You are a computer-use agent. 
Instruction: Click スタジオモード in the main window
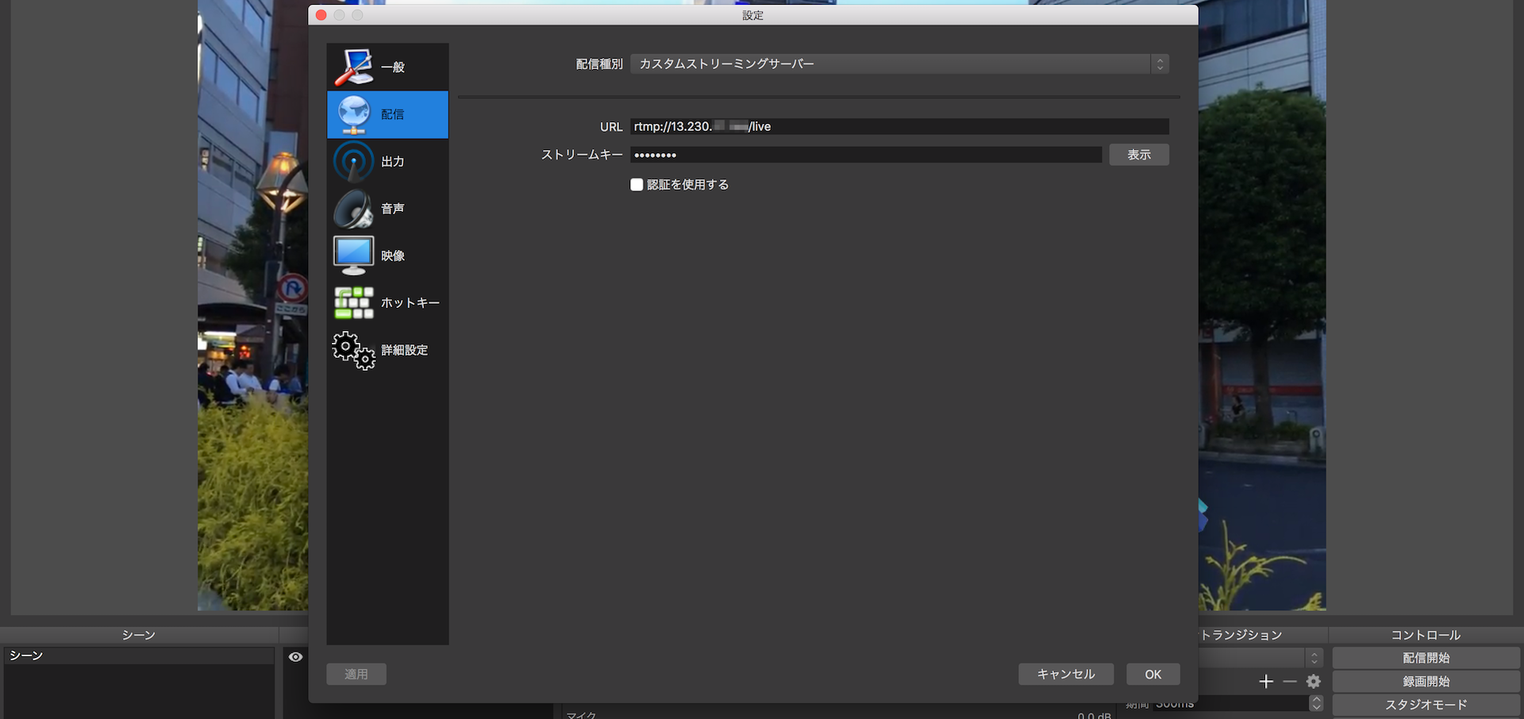(x=1426, y=704)
